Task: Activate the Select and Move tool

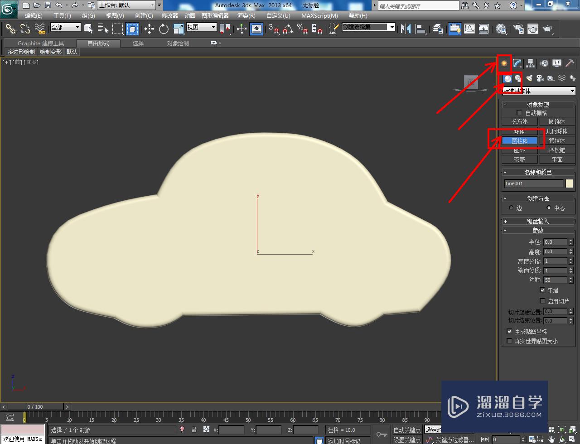Action: [149, 29]
